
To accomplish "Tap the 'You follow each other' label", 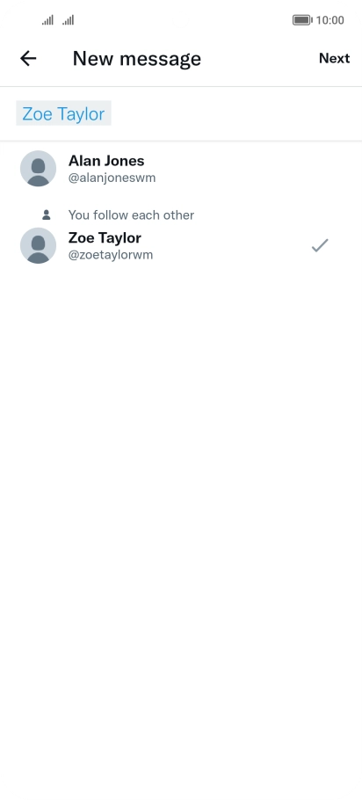I will (131, 215).
